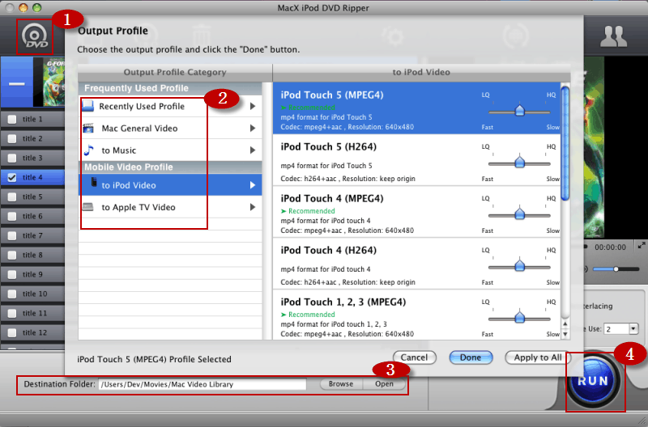Click the 00:00:00 playback time
Viewport: 648px width, 427px height.
pos(610,247)
